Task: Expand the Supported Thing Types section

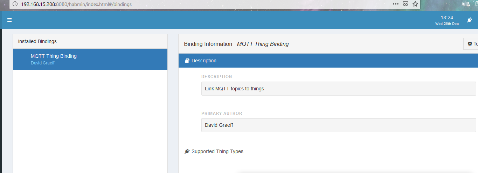Action: coord(217,151)
